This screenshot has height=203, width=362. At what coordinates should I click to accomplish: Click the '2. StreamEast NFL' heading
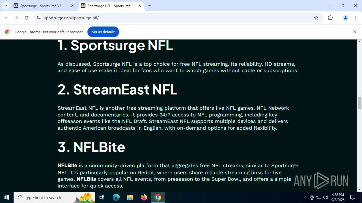[117, 89]
